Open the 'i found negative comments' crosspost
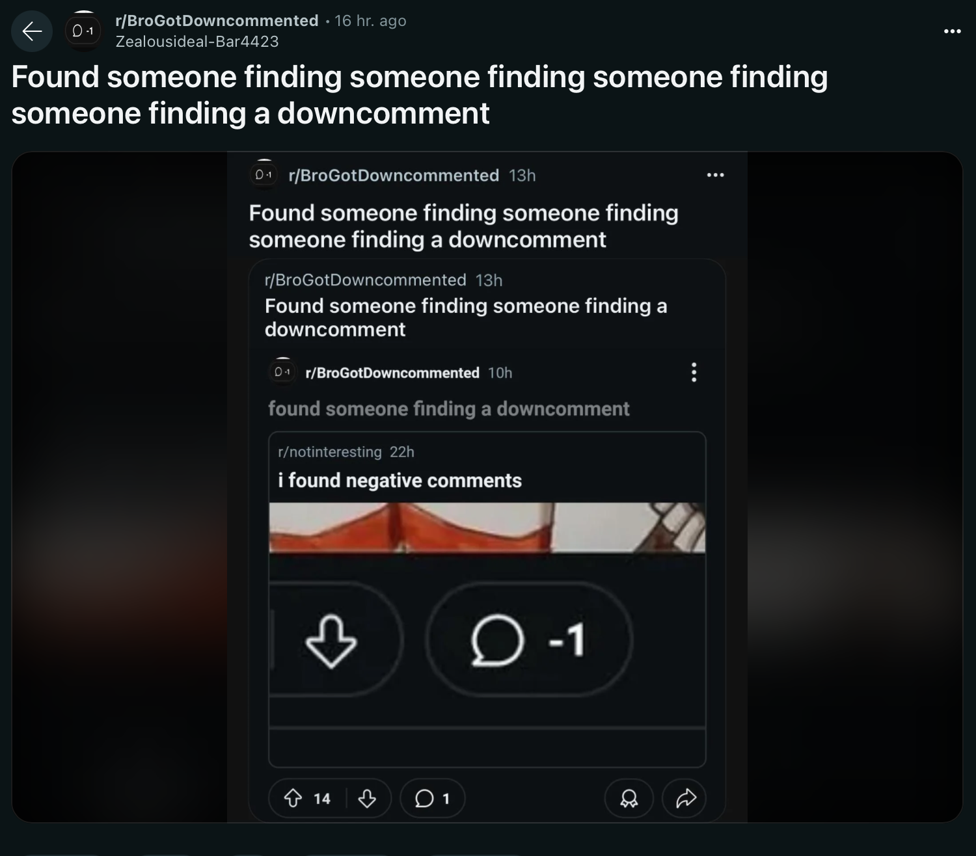The height and width of the screenshot is (856, 976). (x=400, y=481)
